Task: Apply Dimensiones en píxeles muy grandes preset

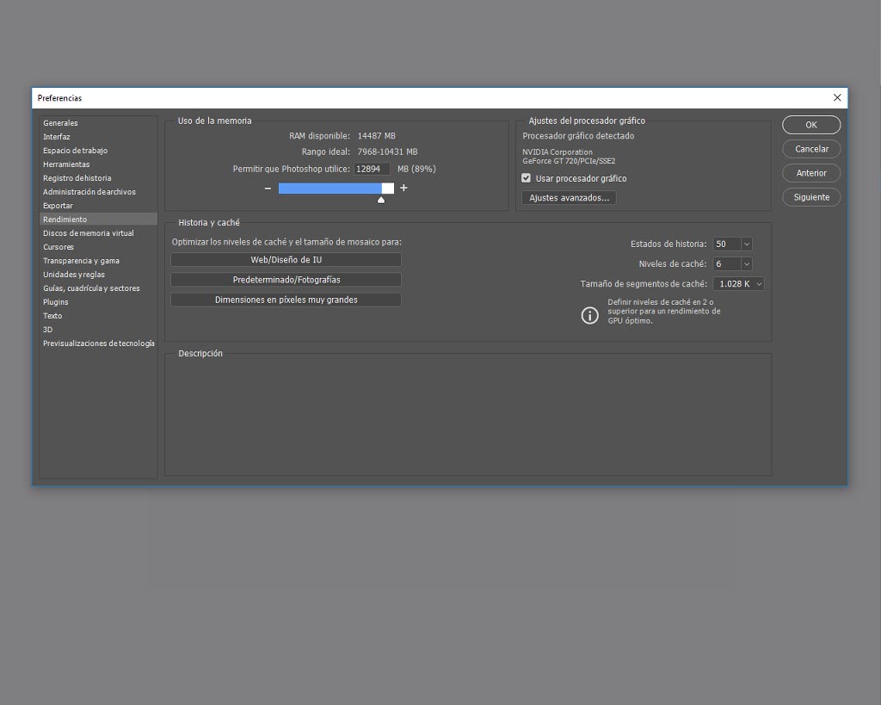Action: [x=286, y=300]
